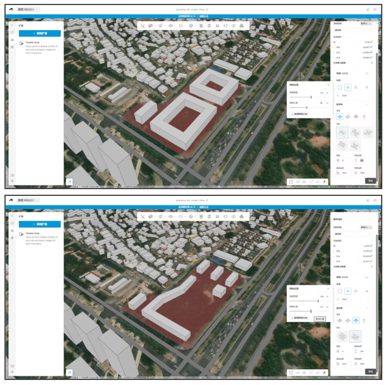This screenshot has width=389, height=385.
Task: Select the terrain layer diamond tool, upper toolbar
Action: coord(170,26)
